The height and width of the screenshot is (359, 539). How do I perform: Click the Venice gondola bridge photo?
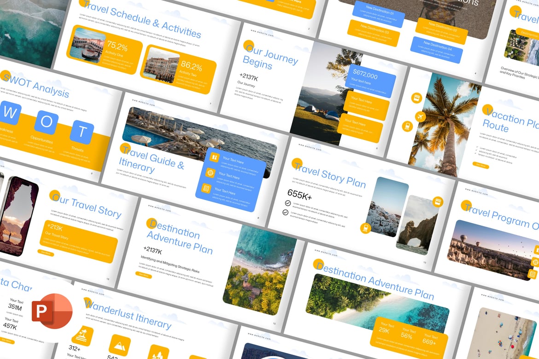point(88,46)
